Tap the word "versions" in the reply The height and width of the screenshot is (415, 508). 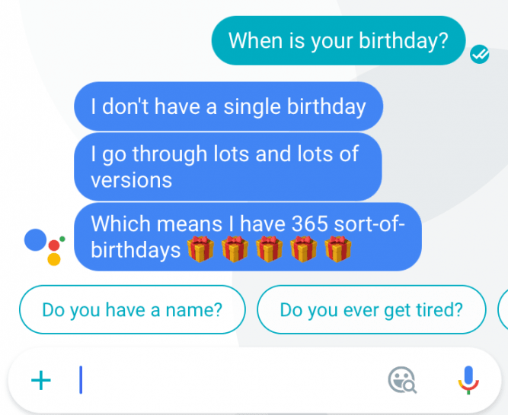pos(131,180)
